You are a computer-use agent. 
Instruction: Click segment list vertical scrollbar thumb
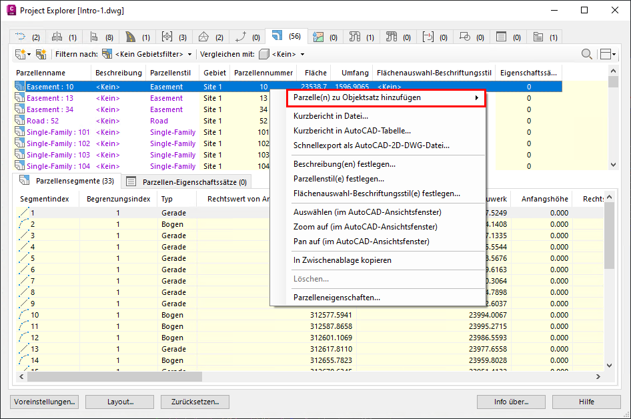tap(609, 236)
